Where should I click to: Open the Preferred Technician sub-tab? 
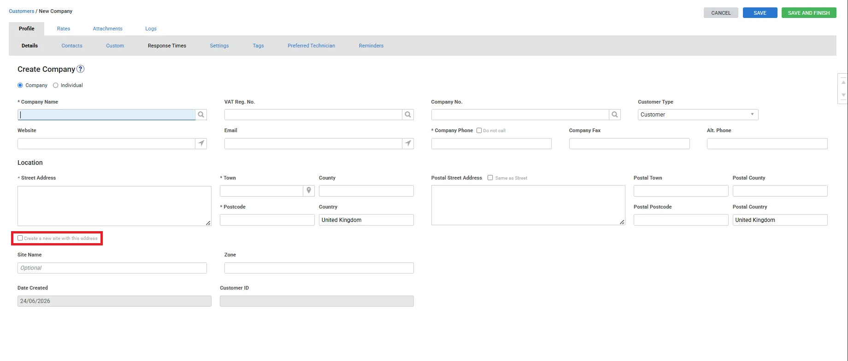pos(312,46)
